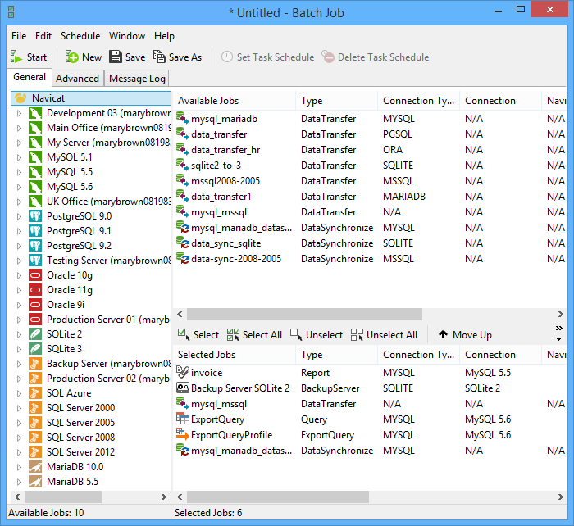This screenshot has width=574, height=526.
Task: Click the Select job checkmark icon
Action: pyautogui.click(x=184, y=334)
